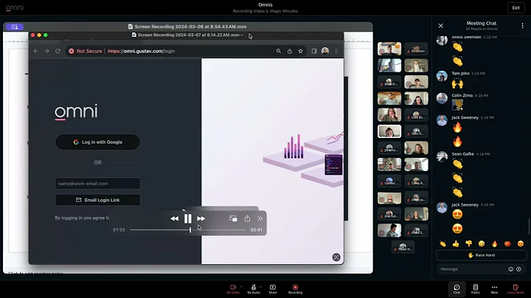This screenshot has width=531, height=298.
Task: Open the Floors icon in bottom bar
Action: (476, 287)
